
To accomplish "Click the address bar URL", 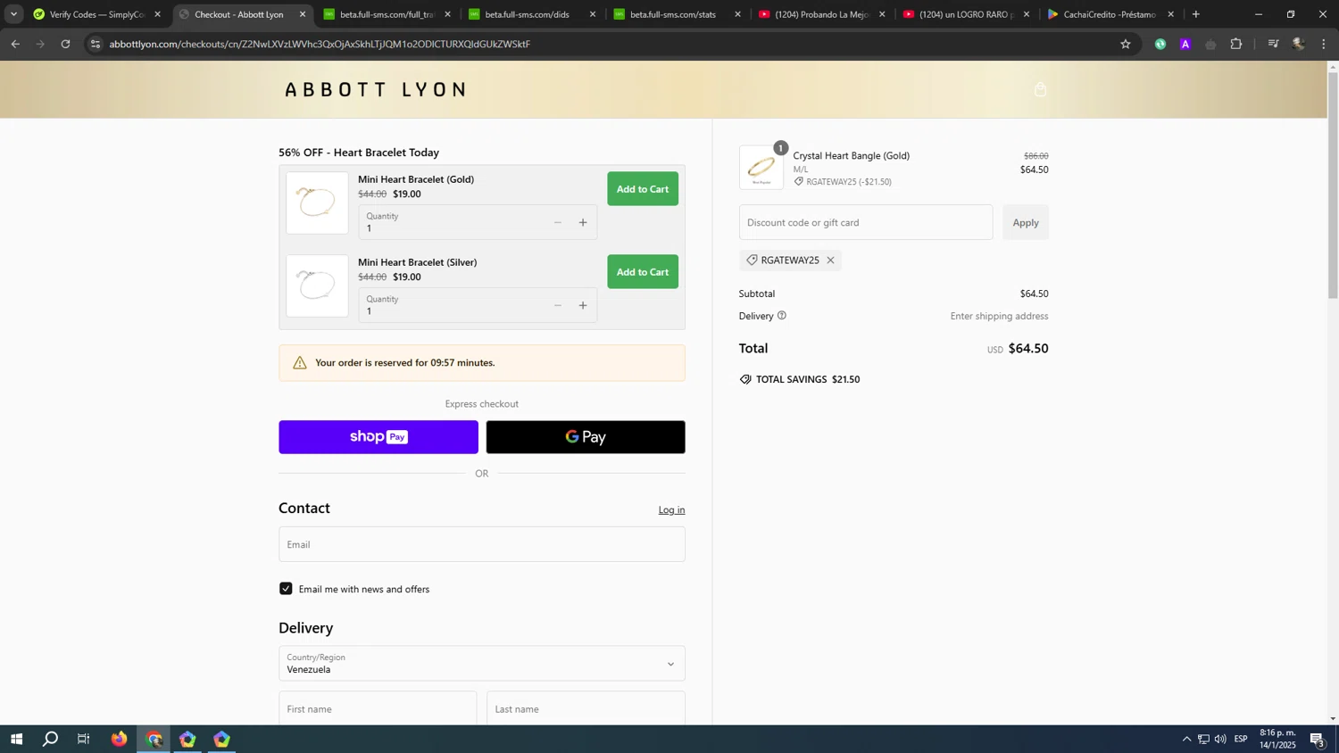I will 320,44.
